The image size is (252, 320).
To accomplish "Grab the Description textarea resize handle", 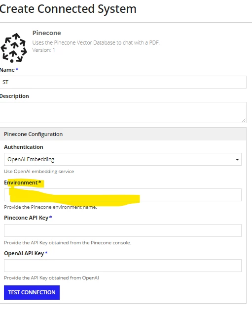I will point(244,120).
